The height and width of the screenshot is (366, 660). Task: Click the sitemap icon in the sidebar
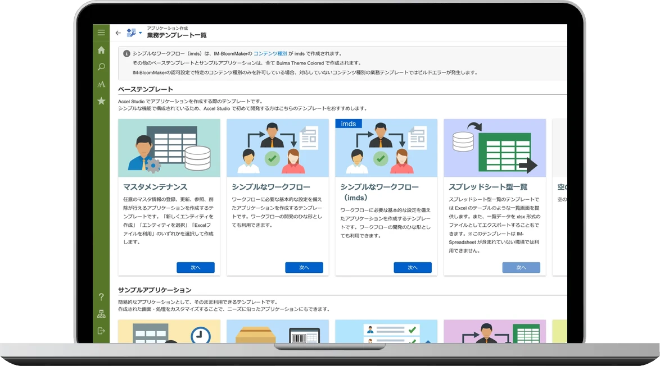101,314
